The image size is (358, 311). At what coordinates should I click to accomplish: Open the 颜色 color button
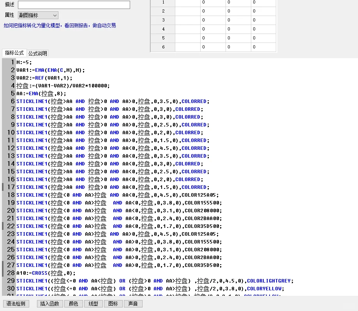pyautogui.click(x=74, y=304)
